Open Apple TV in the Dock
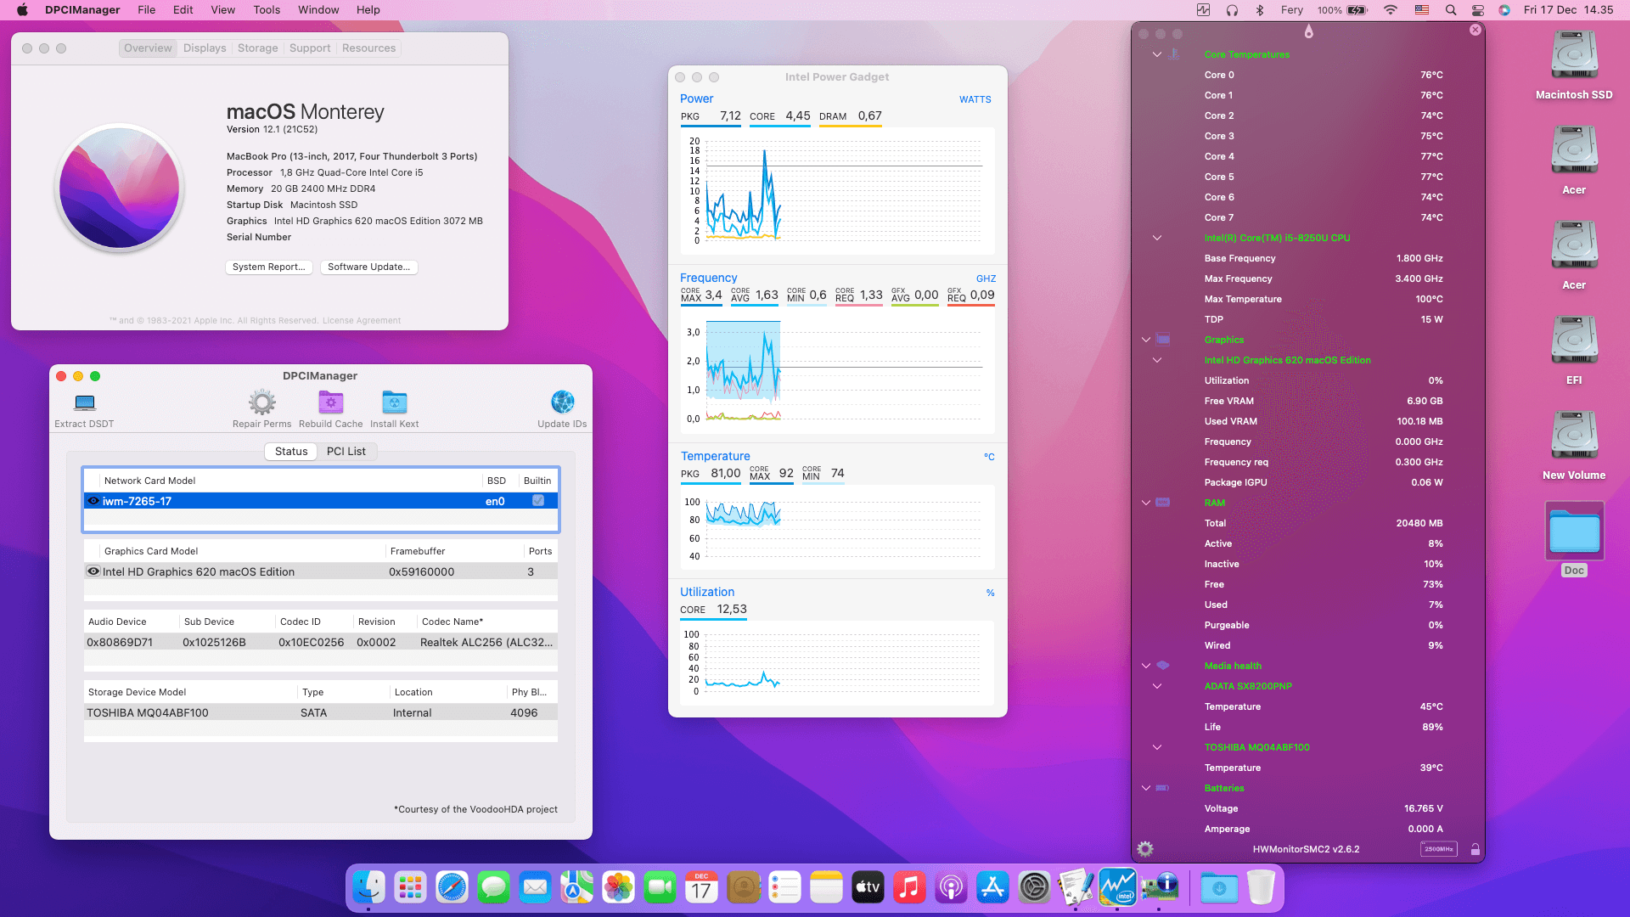The image size is (1630, 917). pyautogui.click(x=868, y=888)
